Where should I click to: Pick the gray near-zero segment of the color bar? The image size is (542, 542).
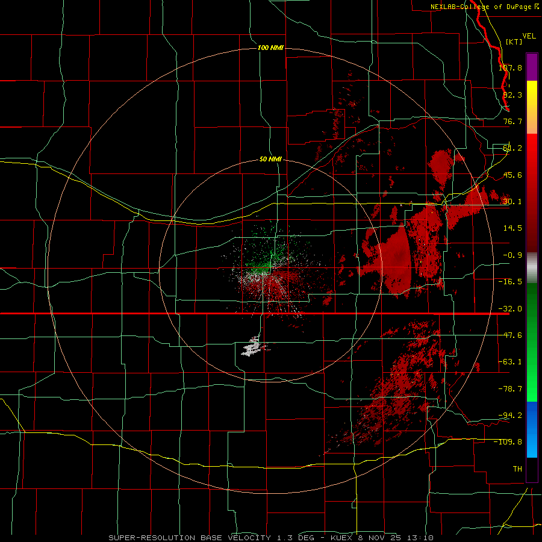click(x=532, y=268)
